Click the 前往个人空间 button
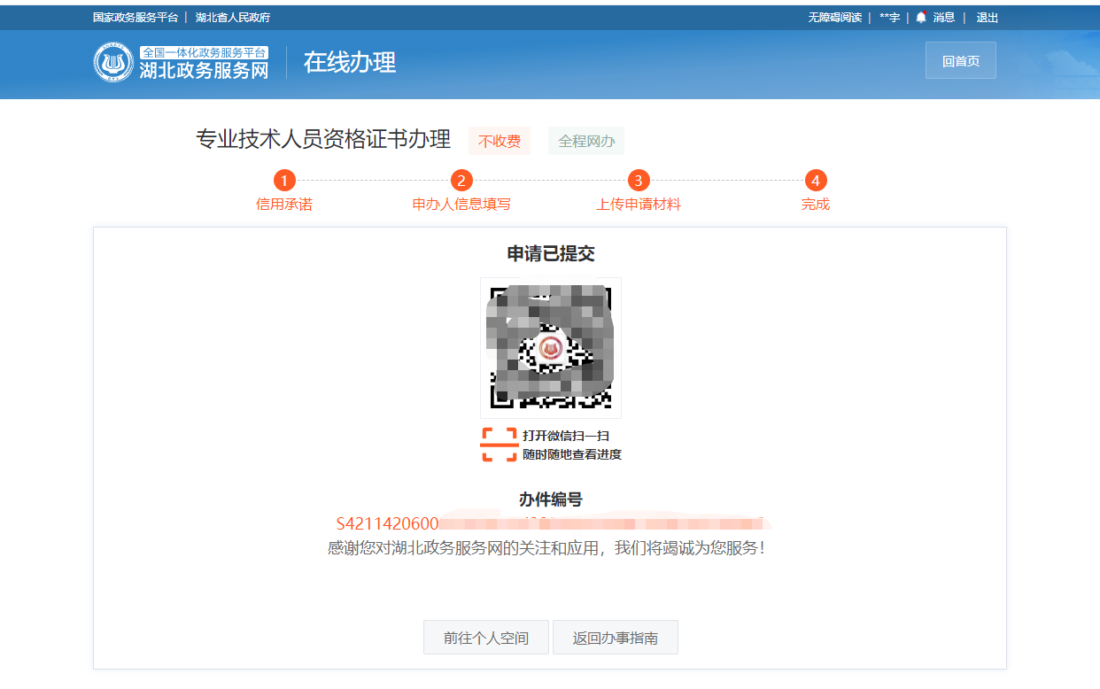Screen dimensions: 1100x689 (x=486, y=638)
